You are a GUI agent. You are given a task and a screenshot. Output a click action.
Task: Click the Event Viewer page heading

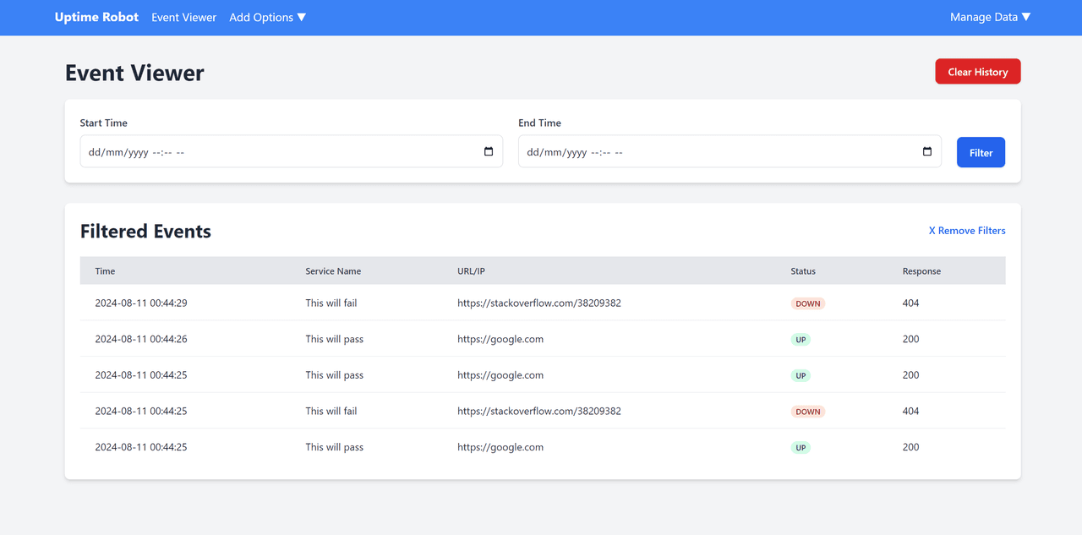coord(134,73)
